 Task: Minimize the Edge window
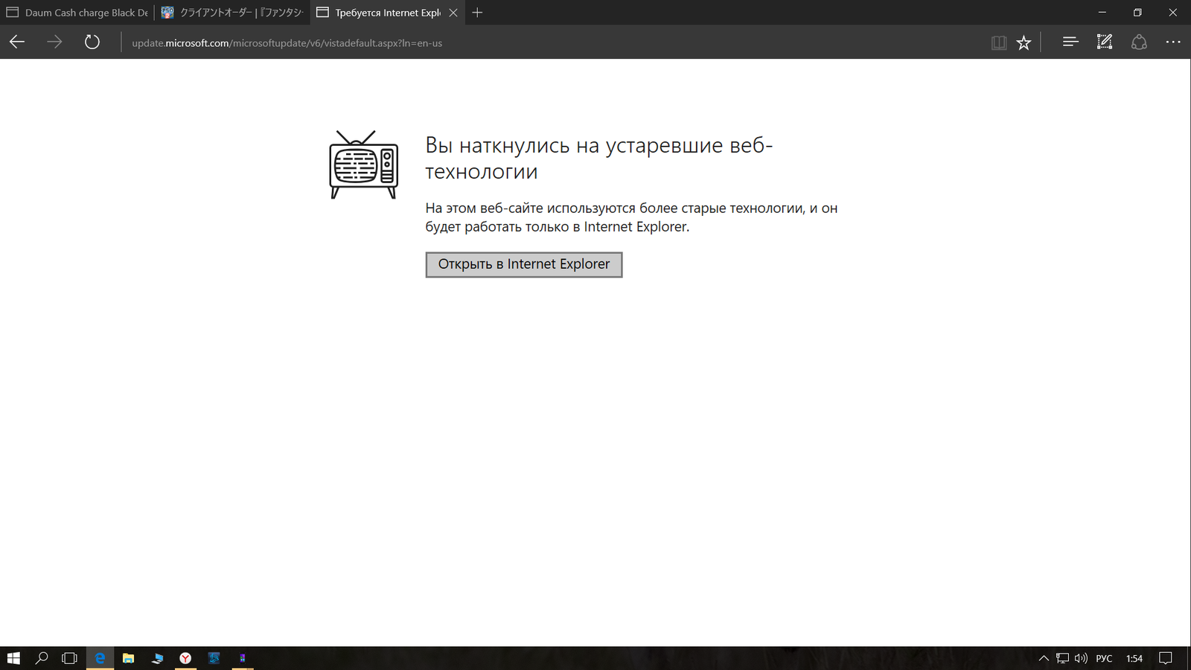[1102, 13]
